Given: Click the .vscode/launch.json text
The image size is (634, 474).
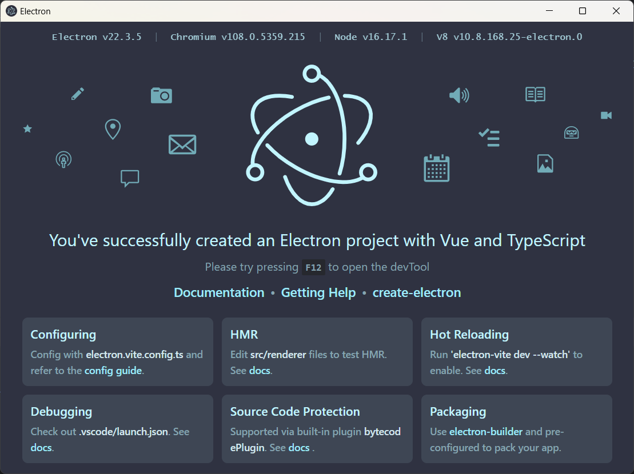Looking at the screenshot, I should pyautogui.click(x=123, y=432).
